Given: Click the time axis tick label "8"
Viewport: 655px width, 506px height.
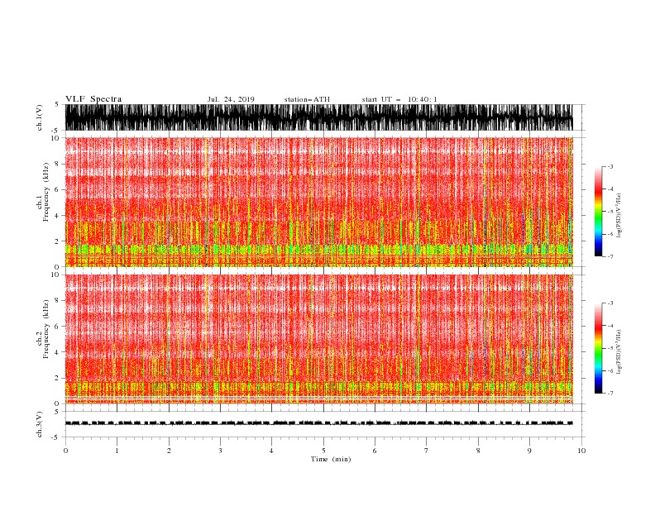Looking at the screenshot, I should pos(478,451).
